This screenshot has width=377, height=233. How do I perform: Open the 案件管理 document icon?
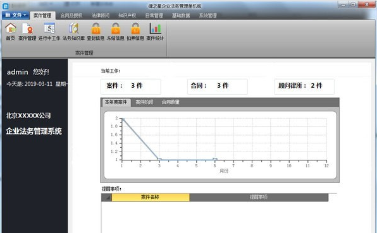click(27, 32)
